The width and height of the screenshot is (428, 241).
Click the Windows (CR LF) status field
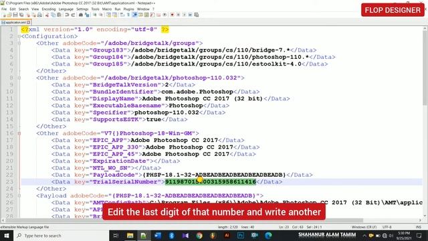364,227
